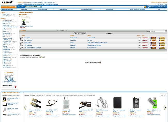Click 1-Click buy button for track 1
The height and width of the screenshot is (122, 168).
tap(153, 38)
